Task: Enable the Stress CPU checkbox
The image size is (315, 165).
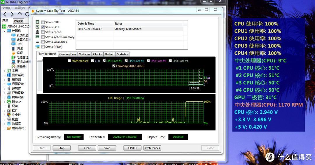Action: pos(43,22)
